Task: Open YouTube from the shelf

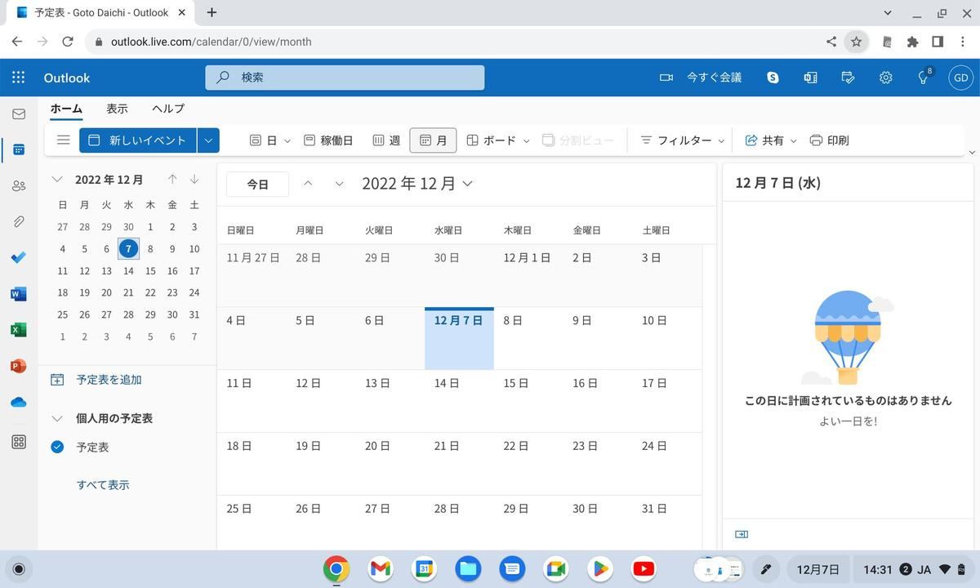Action: [x=644, y=568]
